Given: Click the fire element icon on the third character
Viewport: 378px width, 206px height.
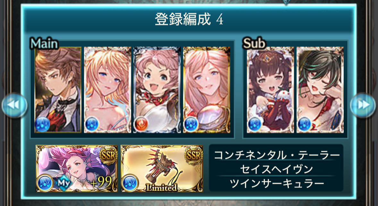Looking at the screenshot, I should 141,124.
